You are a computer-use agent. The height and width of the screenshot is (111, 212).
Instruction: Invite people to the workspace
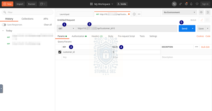coord(122,4)
